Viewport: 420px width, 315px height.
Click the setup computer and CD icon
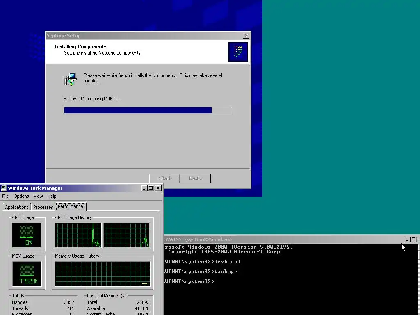click(71, 79)
